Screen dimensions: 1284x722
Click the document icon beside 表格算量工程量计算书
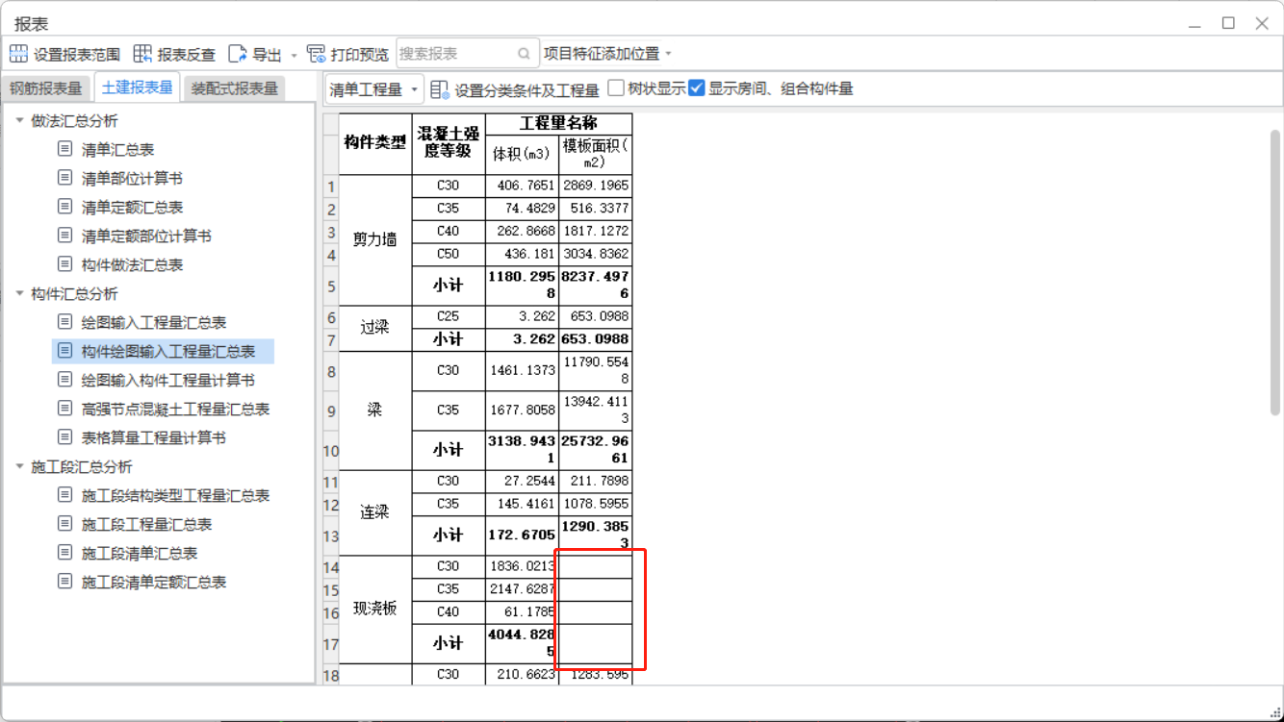point(64,437)
